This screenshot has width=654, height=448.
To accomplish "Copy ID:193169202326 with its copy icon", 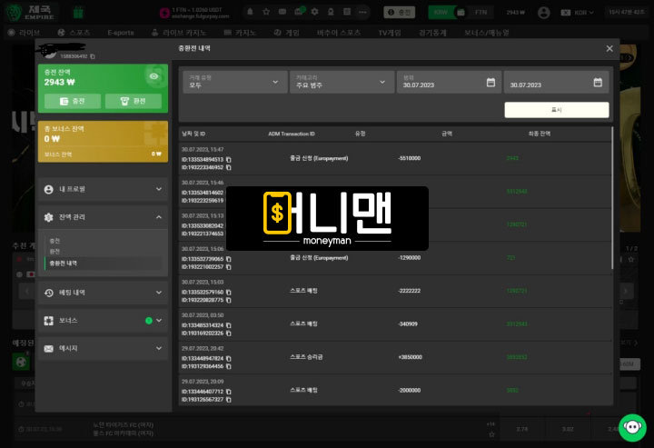I will pos(229,334).
